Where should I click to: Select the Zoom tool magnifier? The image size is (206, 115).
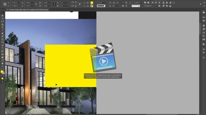click(x=2, y=66)
